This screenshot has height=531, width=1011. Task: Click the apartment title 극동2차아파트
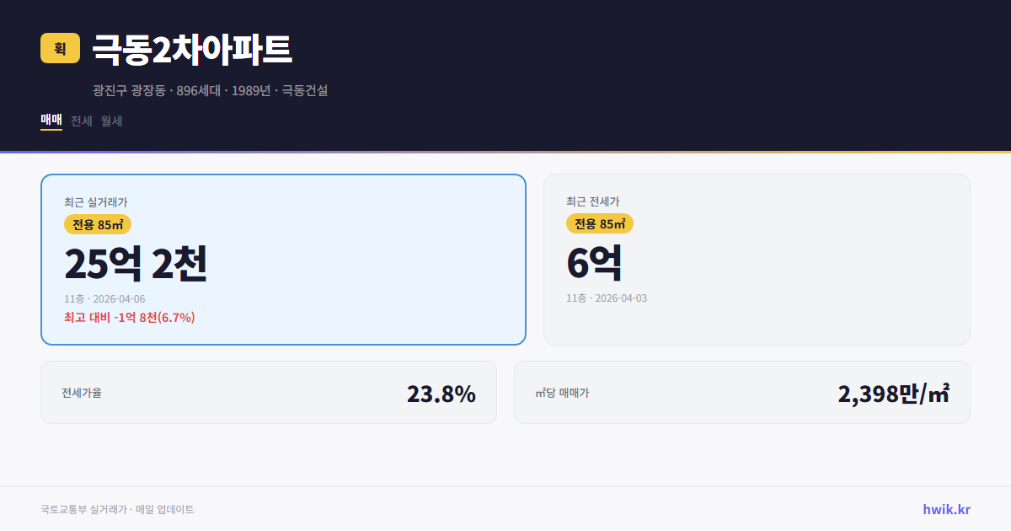click(x=191, y=49)
